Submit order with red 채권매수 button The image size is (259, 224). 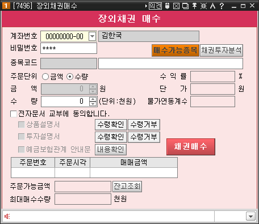pos(191,147)
